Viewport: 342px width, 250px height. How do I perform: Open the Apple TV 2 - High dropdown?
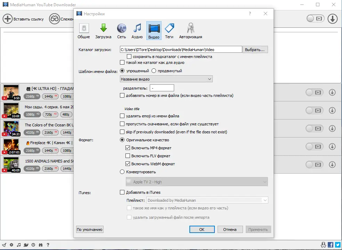(x=197, y=182)
